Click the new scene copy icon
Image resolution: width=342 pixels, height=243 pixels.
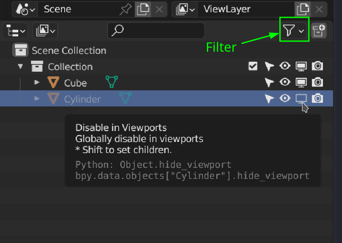(x=142, y=9)
